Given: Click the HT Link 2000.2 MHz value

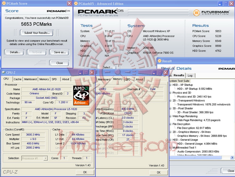Looking at the screenshot, I should 33,147.
